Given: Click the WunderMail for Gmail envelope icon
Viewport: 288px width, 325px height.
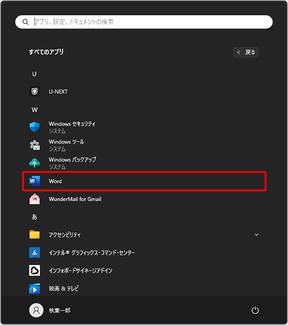Looking at the screenshot, I should [x=35, y=199].
